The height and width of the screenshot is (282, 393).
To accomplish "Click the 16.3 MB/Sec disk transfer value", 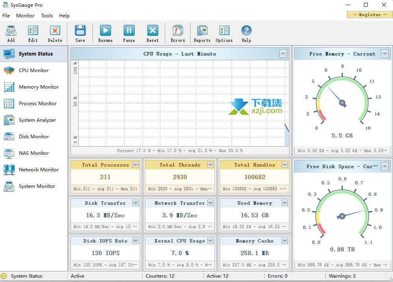I will coord(105,215).
